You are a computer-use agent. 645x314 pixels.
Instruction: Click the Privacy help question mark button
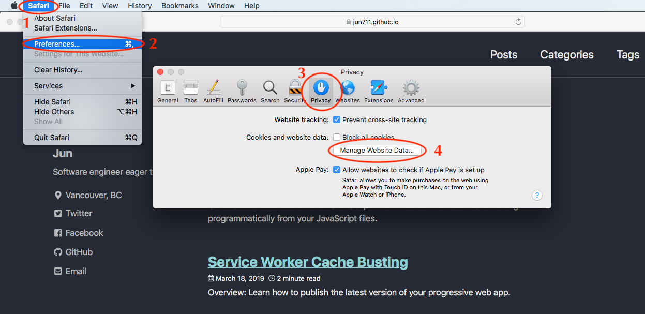tap(537, 195)
